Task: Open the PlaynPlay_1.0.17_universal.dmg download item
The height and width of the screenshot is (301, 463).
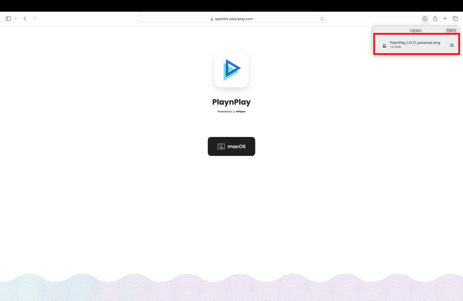Action: pos(416,44)
